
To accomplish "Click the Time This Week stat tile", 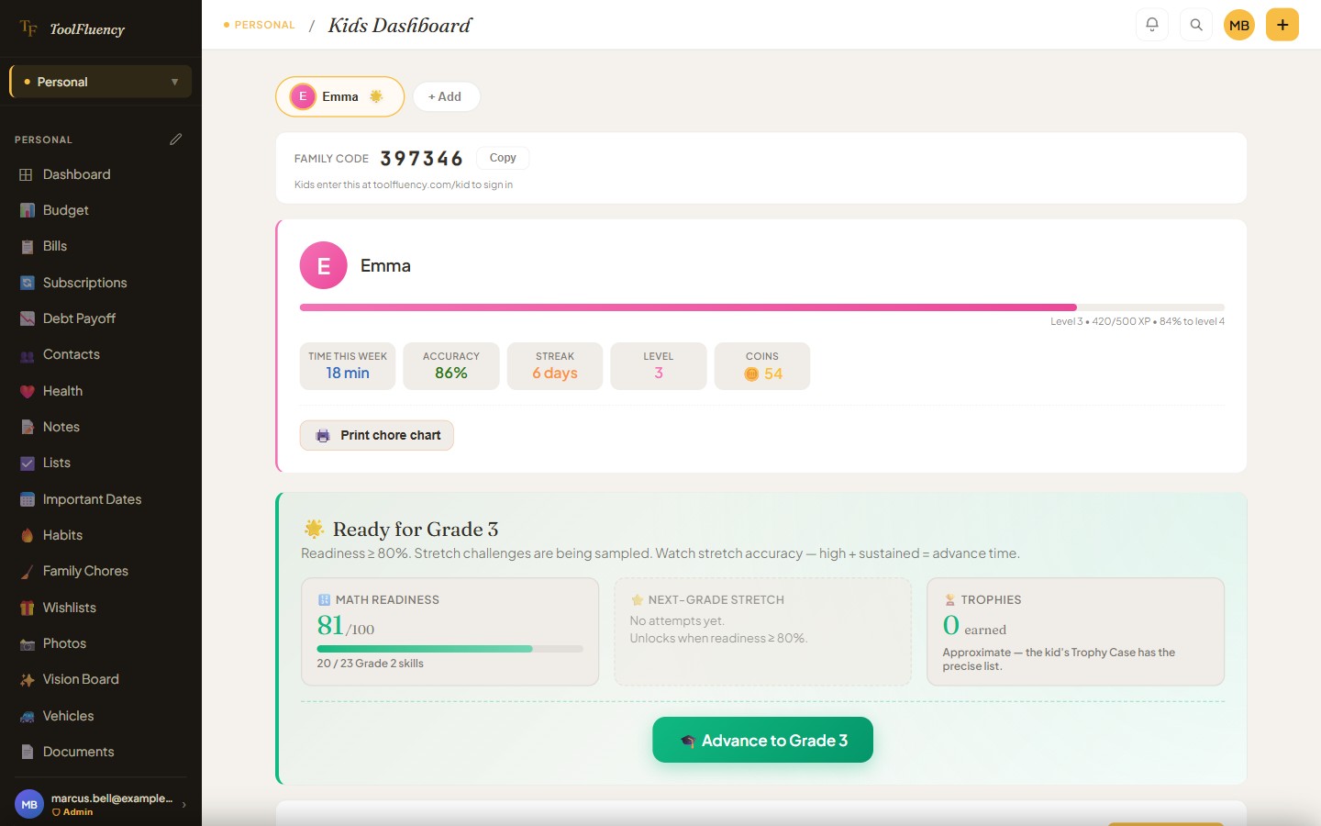I will (x=348, y=366).
